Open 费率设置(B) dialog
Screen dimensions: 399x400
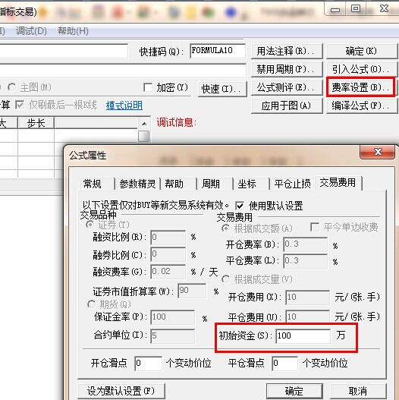tap(361, 87)
